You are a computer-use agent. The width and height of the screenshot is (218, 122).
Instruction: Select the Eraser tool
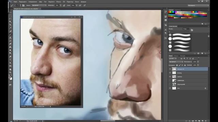pos(10,44)
